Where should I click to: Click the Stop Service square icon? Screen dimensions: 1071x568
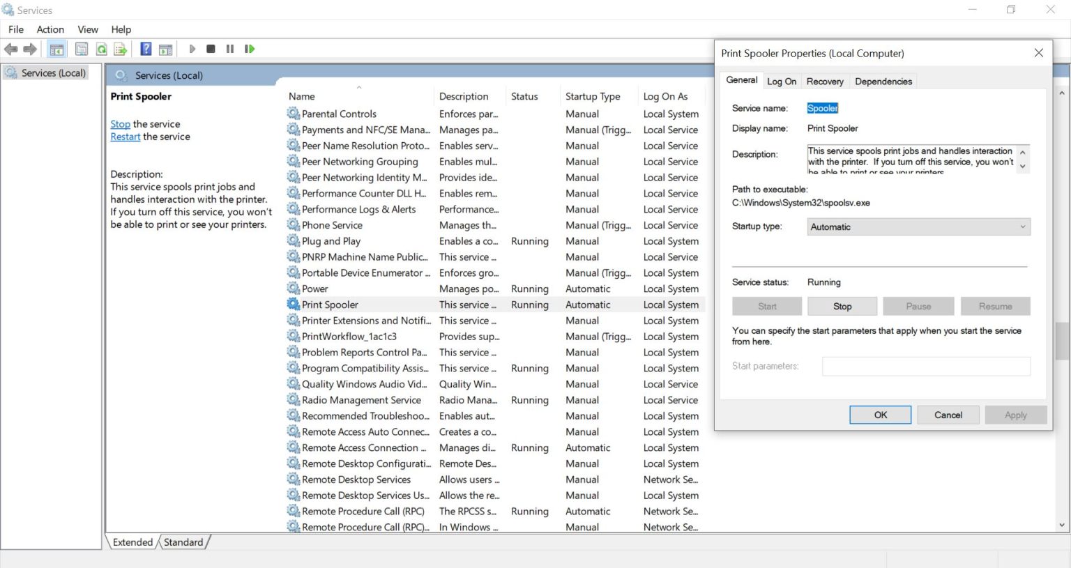click(211, 49)
